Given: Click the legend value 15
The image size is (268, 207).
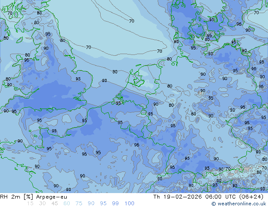Looking at the screenshot, I should (30, 204).
